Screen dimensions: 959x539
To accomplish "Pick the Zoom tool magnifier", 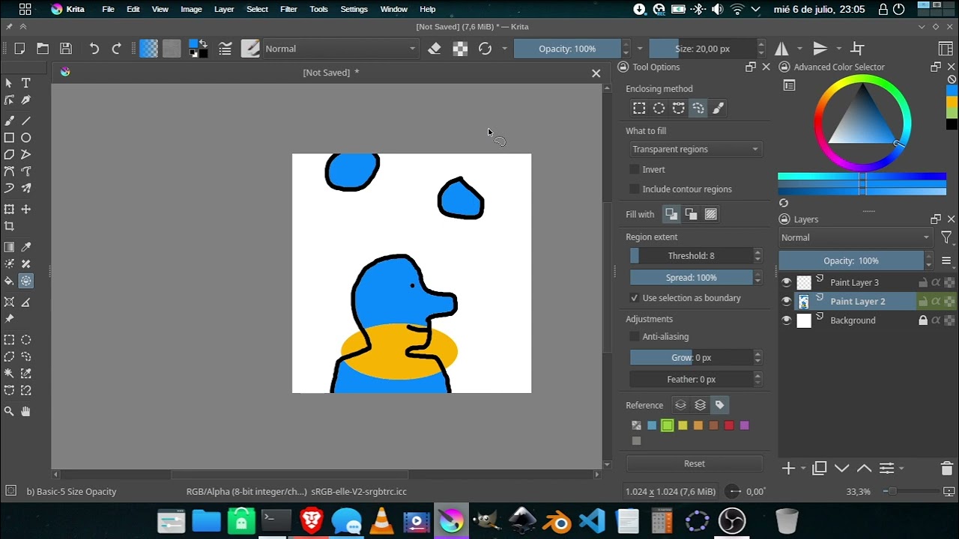I will 9,411.
